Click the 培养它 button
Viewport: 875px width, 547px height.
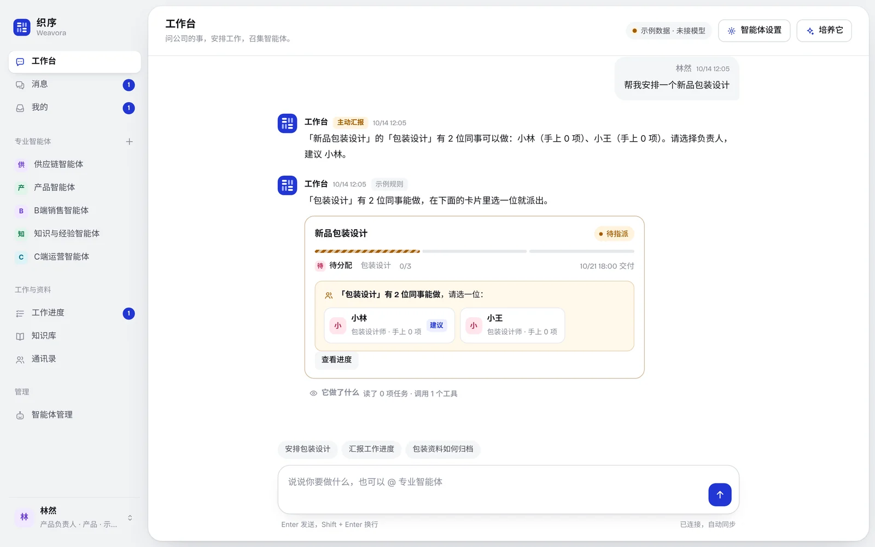[x=824, y=31]
